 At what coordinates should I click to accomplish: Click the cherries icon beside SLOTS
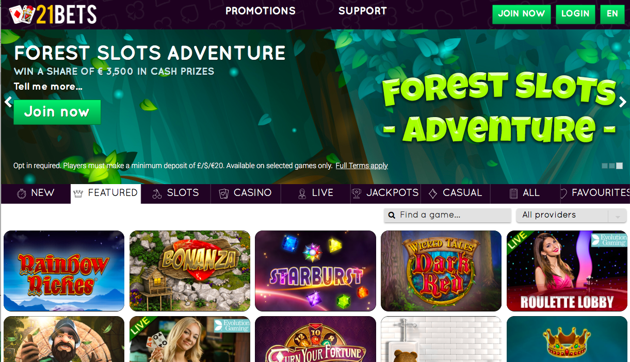pyautogui.click(x=157, y=194)
